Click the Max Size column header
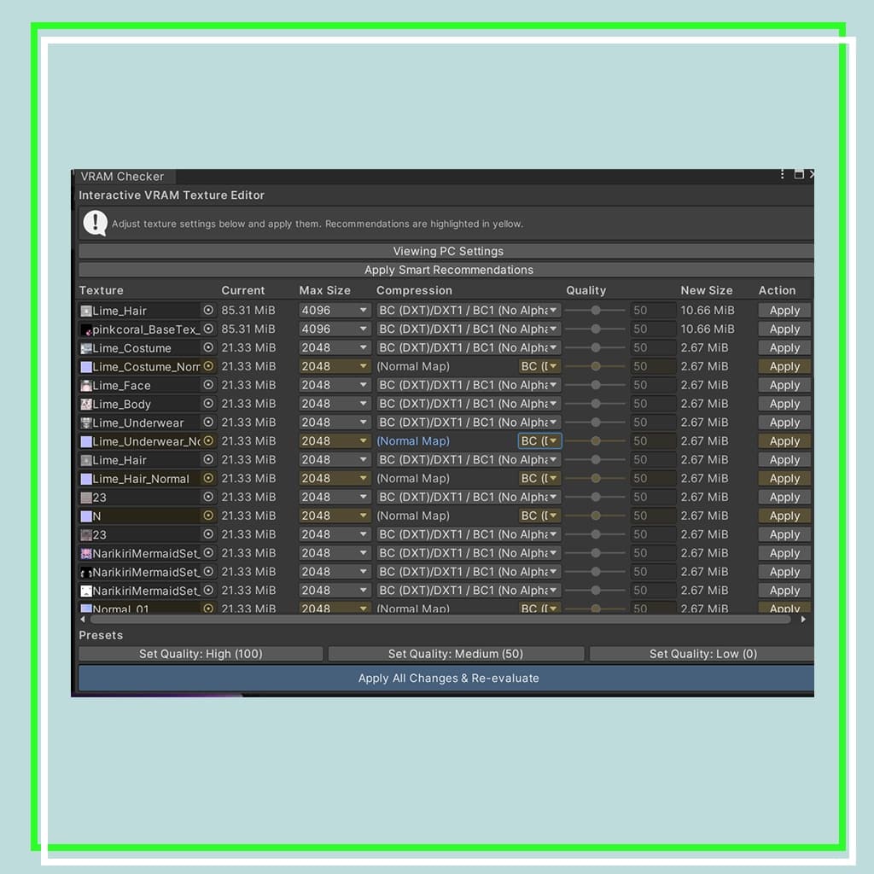Viewport: 874px width, 874px height. tap(324, 290)
